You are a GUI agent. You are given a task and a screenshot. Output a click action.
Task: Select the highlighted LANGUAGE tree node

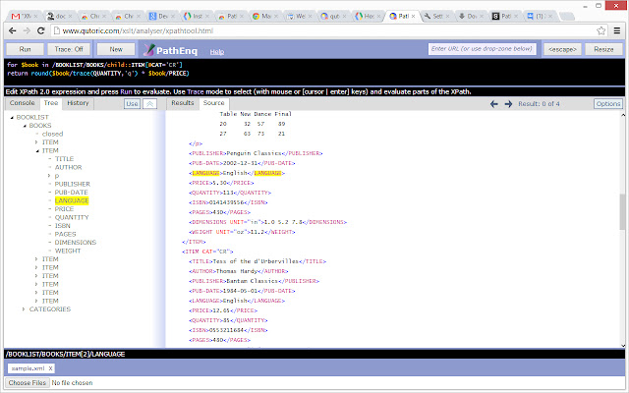(72, 200)
